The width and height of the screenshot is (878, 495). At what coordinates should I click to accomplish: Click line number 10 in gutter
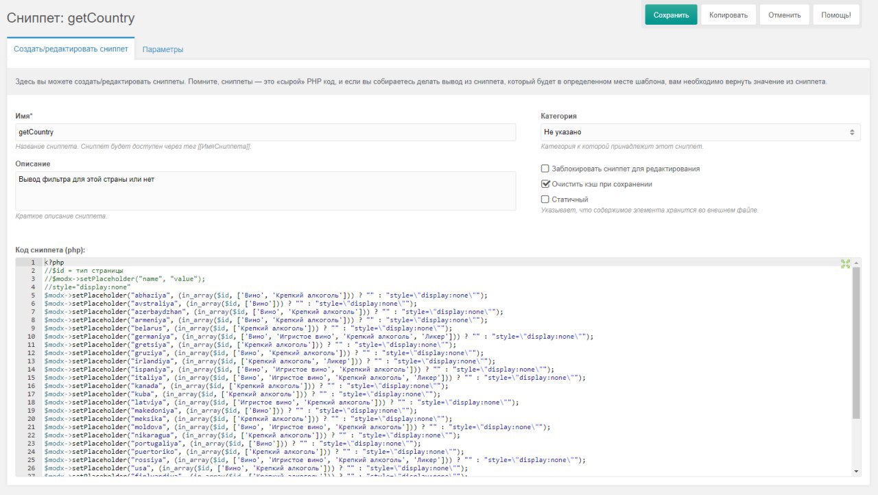tap(31, 337)
